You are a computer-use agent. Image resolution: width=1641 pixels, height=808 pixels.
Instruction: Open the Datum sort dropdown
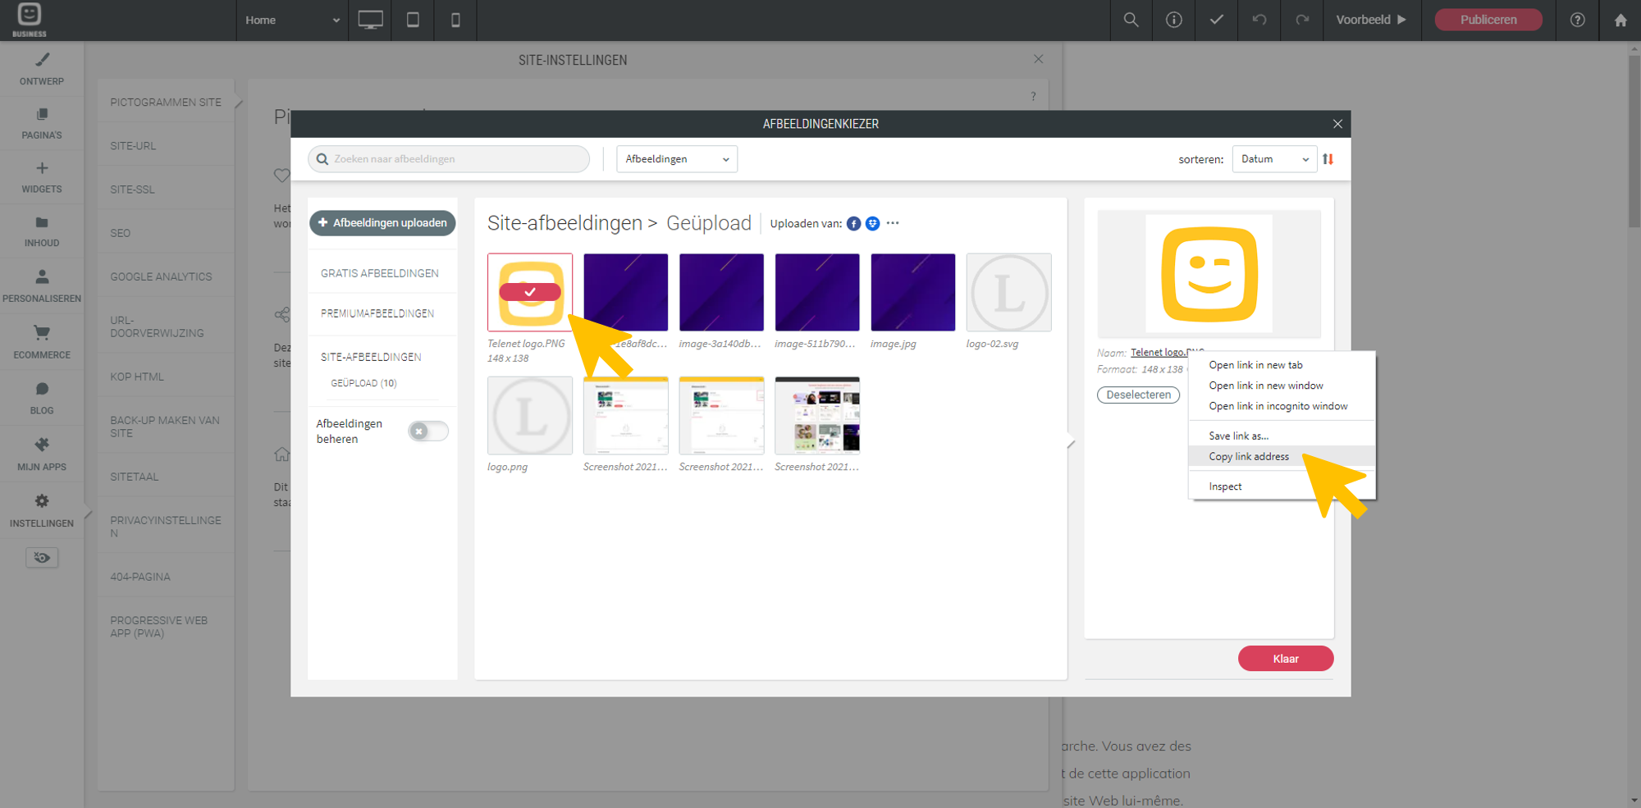click(1273, 159)
